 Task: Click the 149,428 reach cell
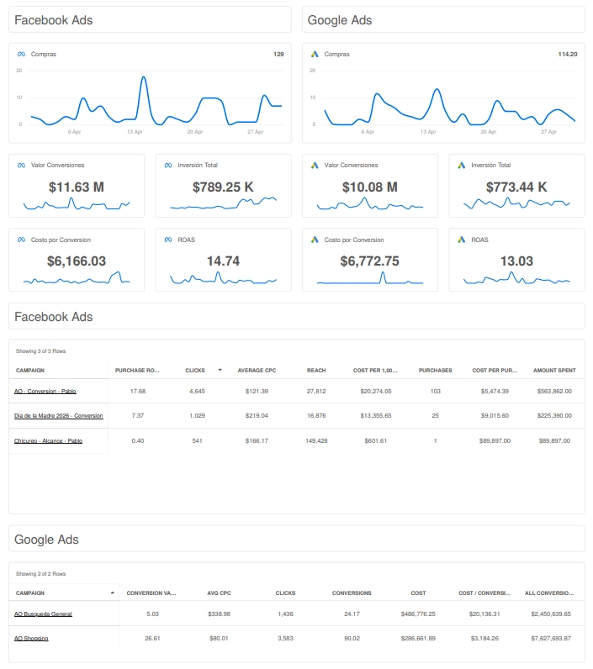tap(316, 440)
